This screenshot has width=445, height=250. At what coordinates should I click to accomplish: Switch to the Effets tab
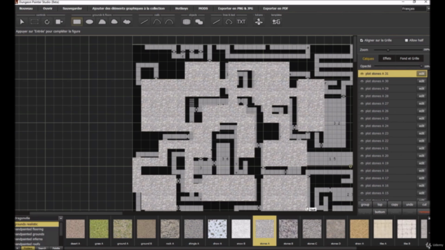tap(387, 58)
